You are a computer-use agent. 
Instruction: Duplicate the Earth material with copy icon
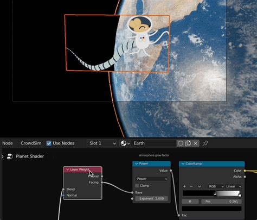tap(188, 143)
